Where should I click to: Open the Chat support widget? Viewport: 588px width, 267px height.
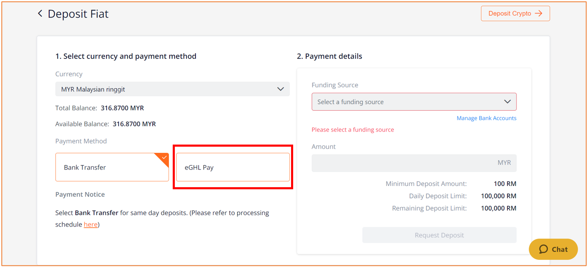(x=553, y=249)
